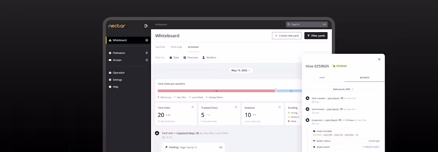Click the Copeland Ways yard link

click(x=186, y=133)
